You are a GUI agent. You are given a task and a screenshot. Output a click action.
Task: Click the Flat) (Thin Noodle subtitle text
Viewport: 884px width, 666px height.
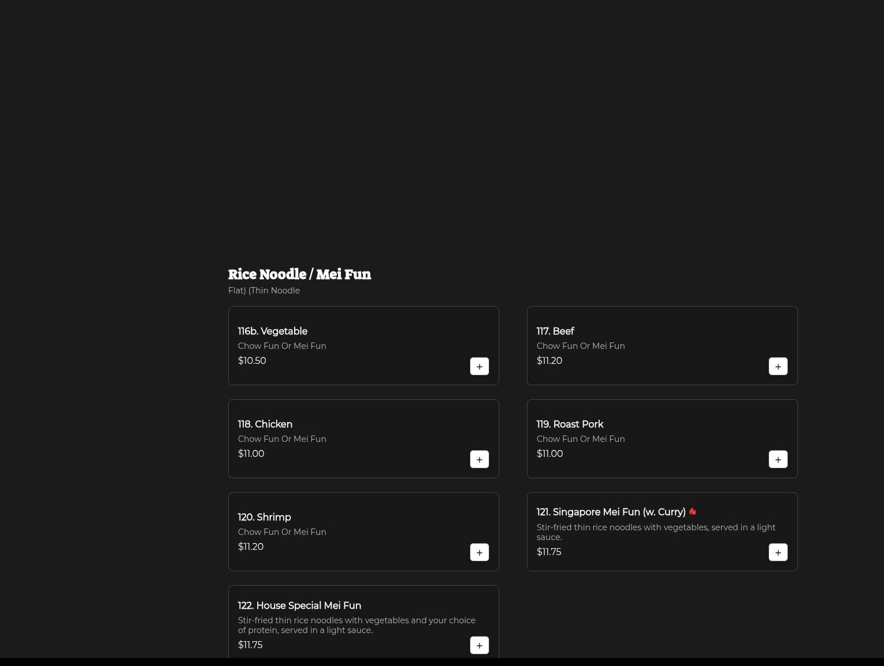(263, 291)
